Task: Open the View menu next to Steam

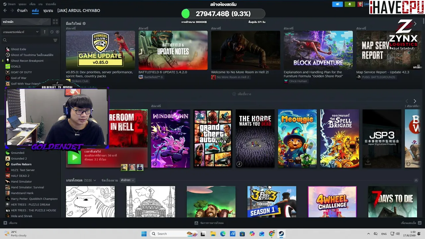Action: 22,4
